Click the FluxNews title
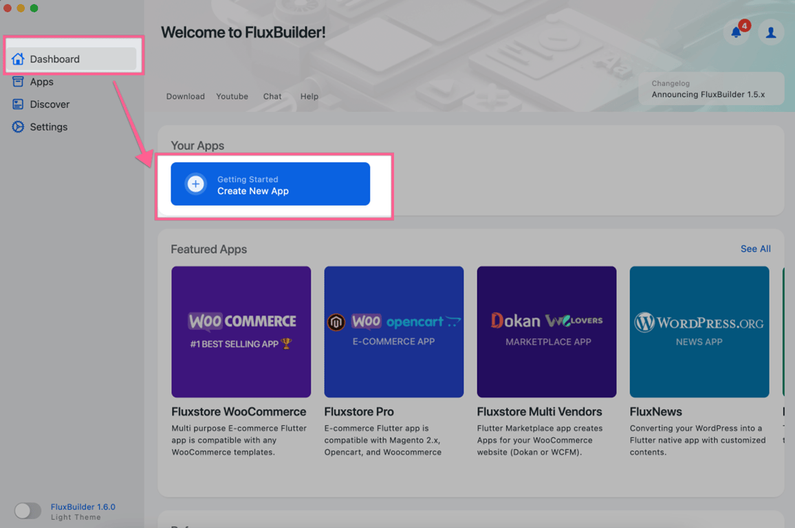This screenshot has height=528, width=795. click(x=655, y=412)
